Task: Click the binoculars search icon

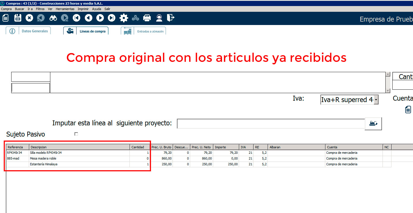Action: (x=53, y=18)
